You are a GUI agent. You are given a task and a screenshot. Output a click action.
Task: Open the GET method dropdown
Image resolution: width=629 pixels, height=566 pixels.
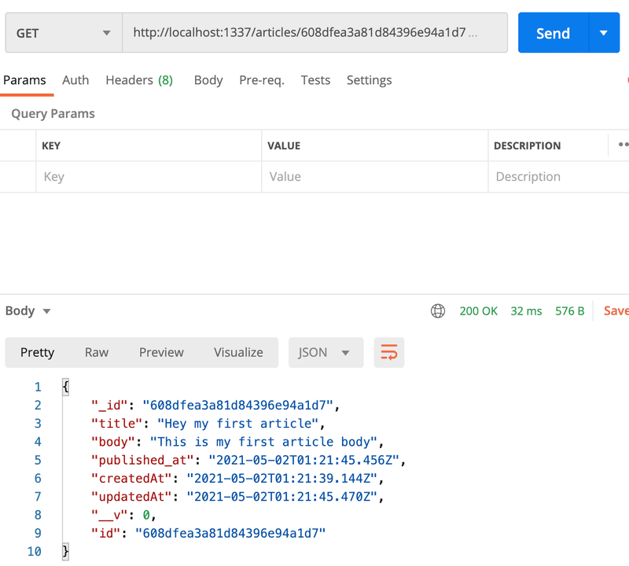pyautogui.click(x=63, y=33)
